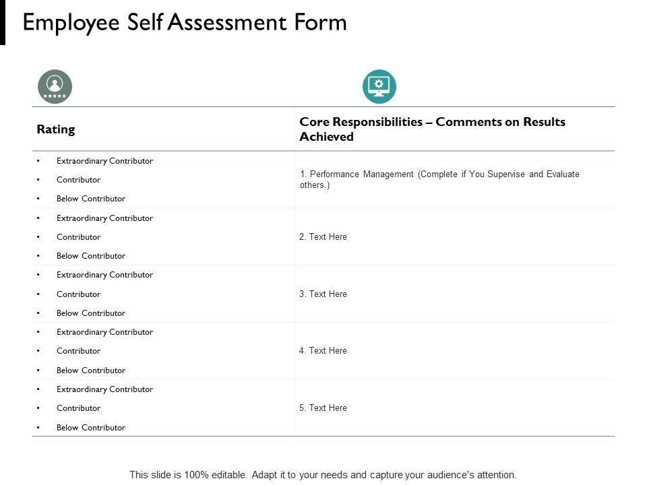
Task: Select "Extraordinary Contributor" in the "3. Text Here" row
Action: coord(104,275)
